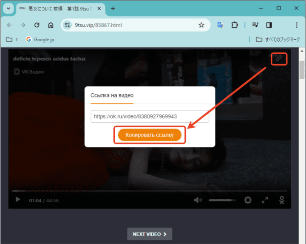Image resolution: width=306 pixels, height=244 pixels.
Task: Play the video
Action: (18, 200)
